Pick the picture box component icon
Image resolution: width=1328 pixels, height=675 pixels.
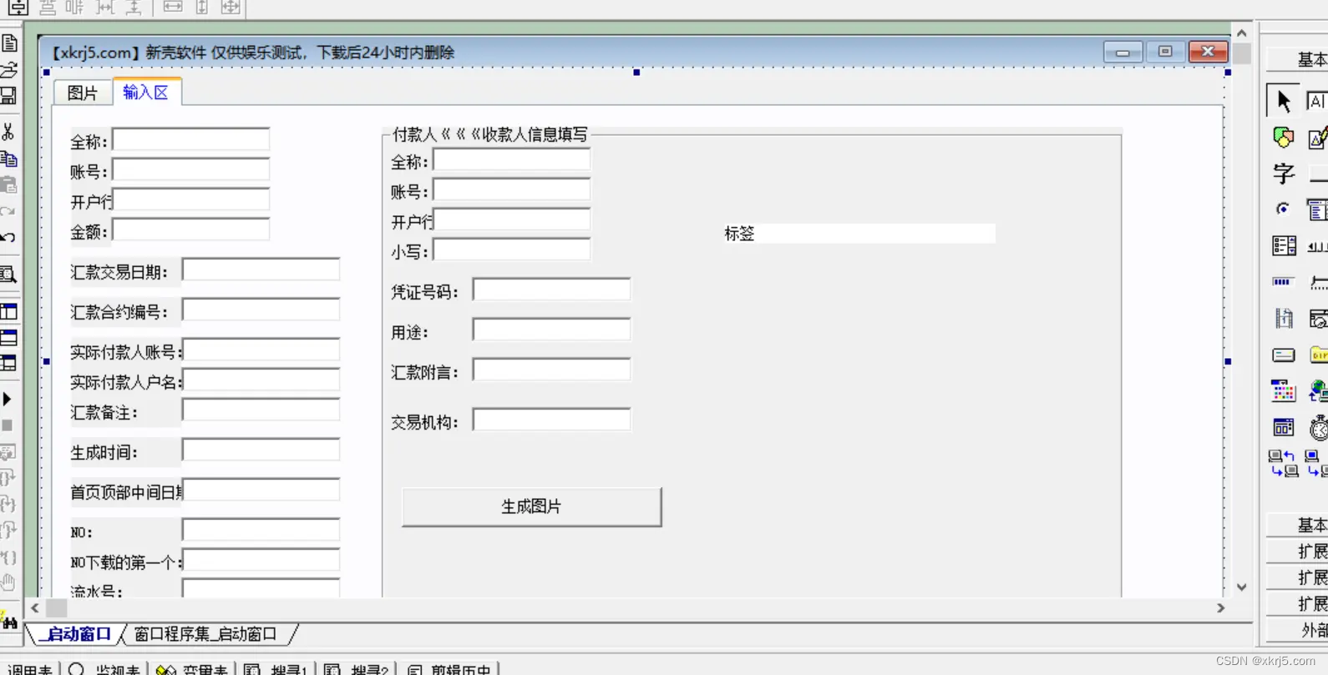pos(1283,137)
